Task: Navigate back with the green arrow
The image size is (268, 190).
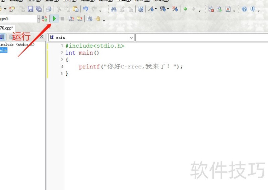Action: tap(185, 9)
